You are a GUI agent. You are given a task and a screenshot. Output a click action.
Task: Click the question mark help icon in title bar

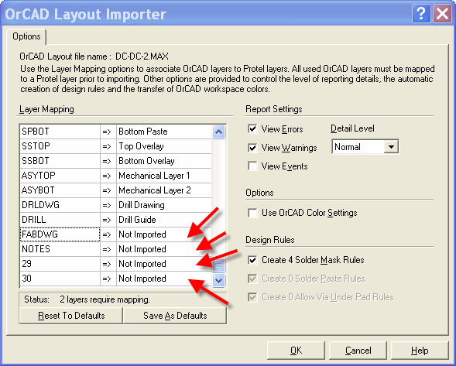pyautogui.click(x=421, y=13)
